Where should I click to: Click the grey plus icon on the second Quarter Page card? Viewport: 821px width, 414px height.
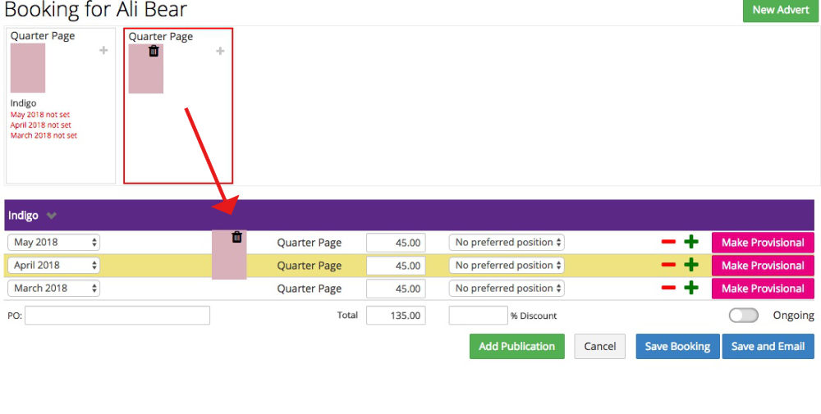(220, 51)
